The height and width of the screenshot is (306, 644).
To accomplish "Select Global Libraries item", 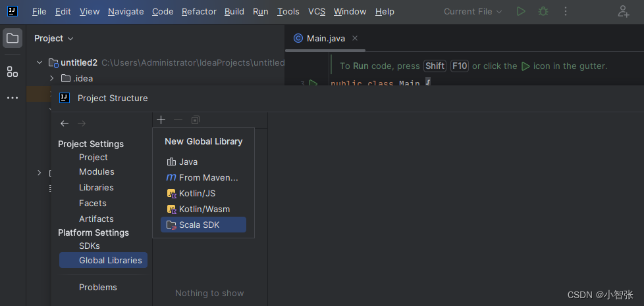I will pos(103,260).
